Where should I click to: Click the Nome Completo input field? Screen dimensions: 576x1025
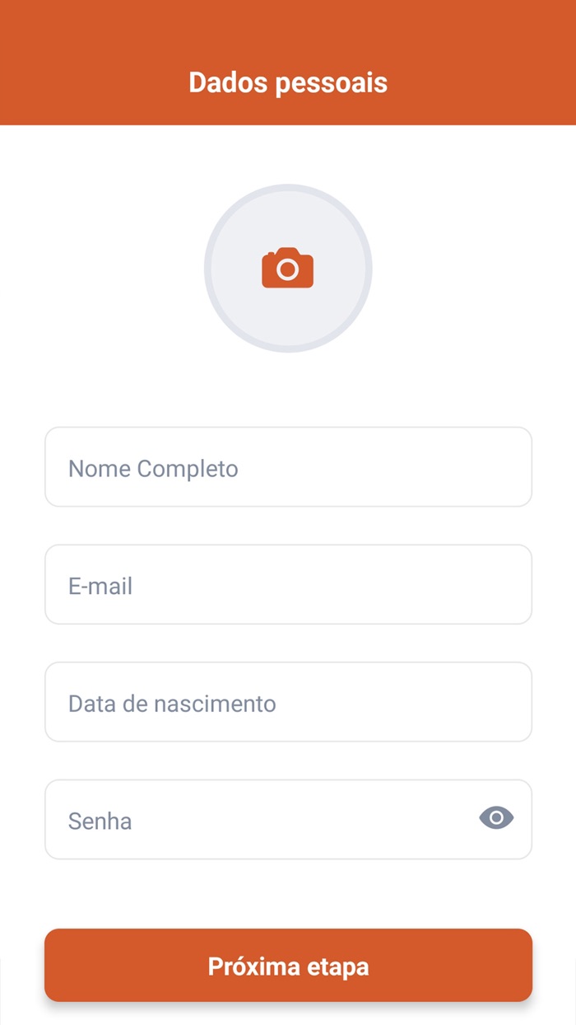287,467
